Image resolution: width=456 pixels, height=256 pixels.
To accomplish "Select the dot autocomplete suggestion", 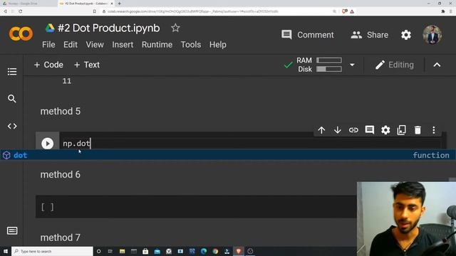I will pos(228,155).
